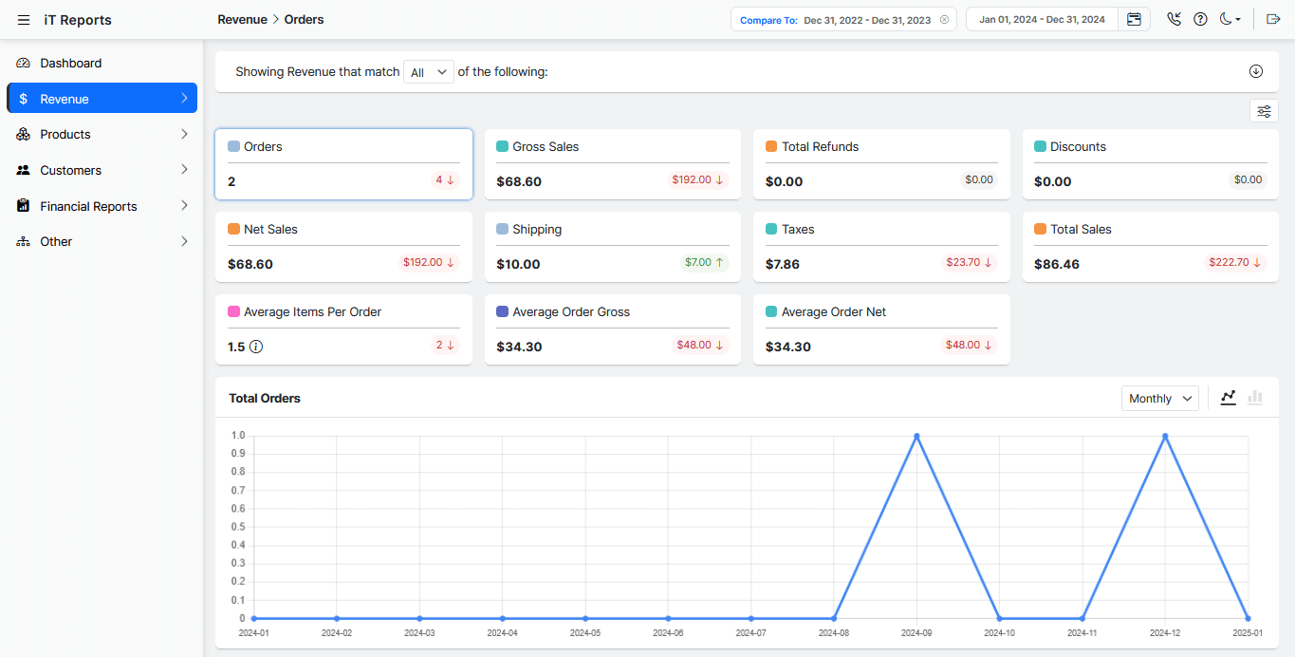Viewport: 1295px width, 657px height.
Task: Open help via question mark icon
Action: (1200, 20)
